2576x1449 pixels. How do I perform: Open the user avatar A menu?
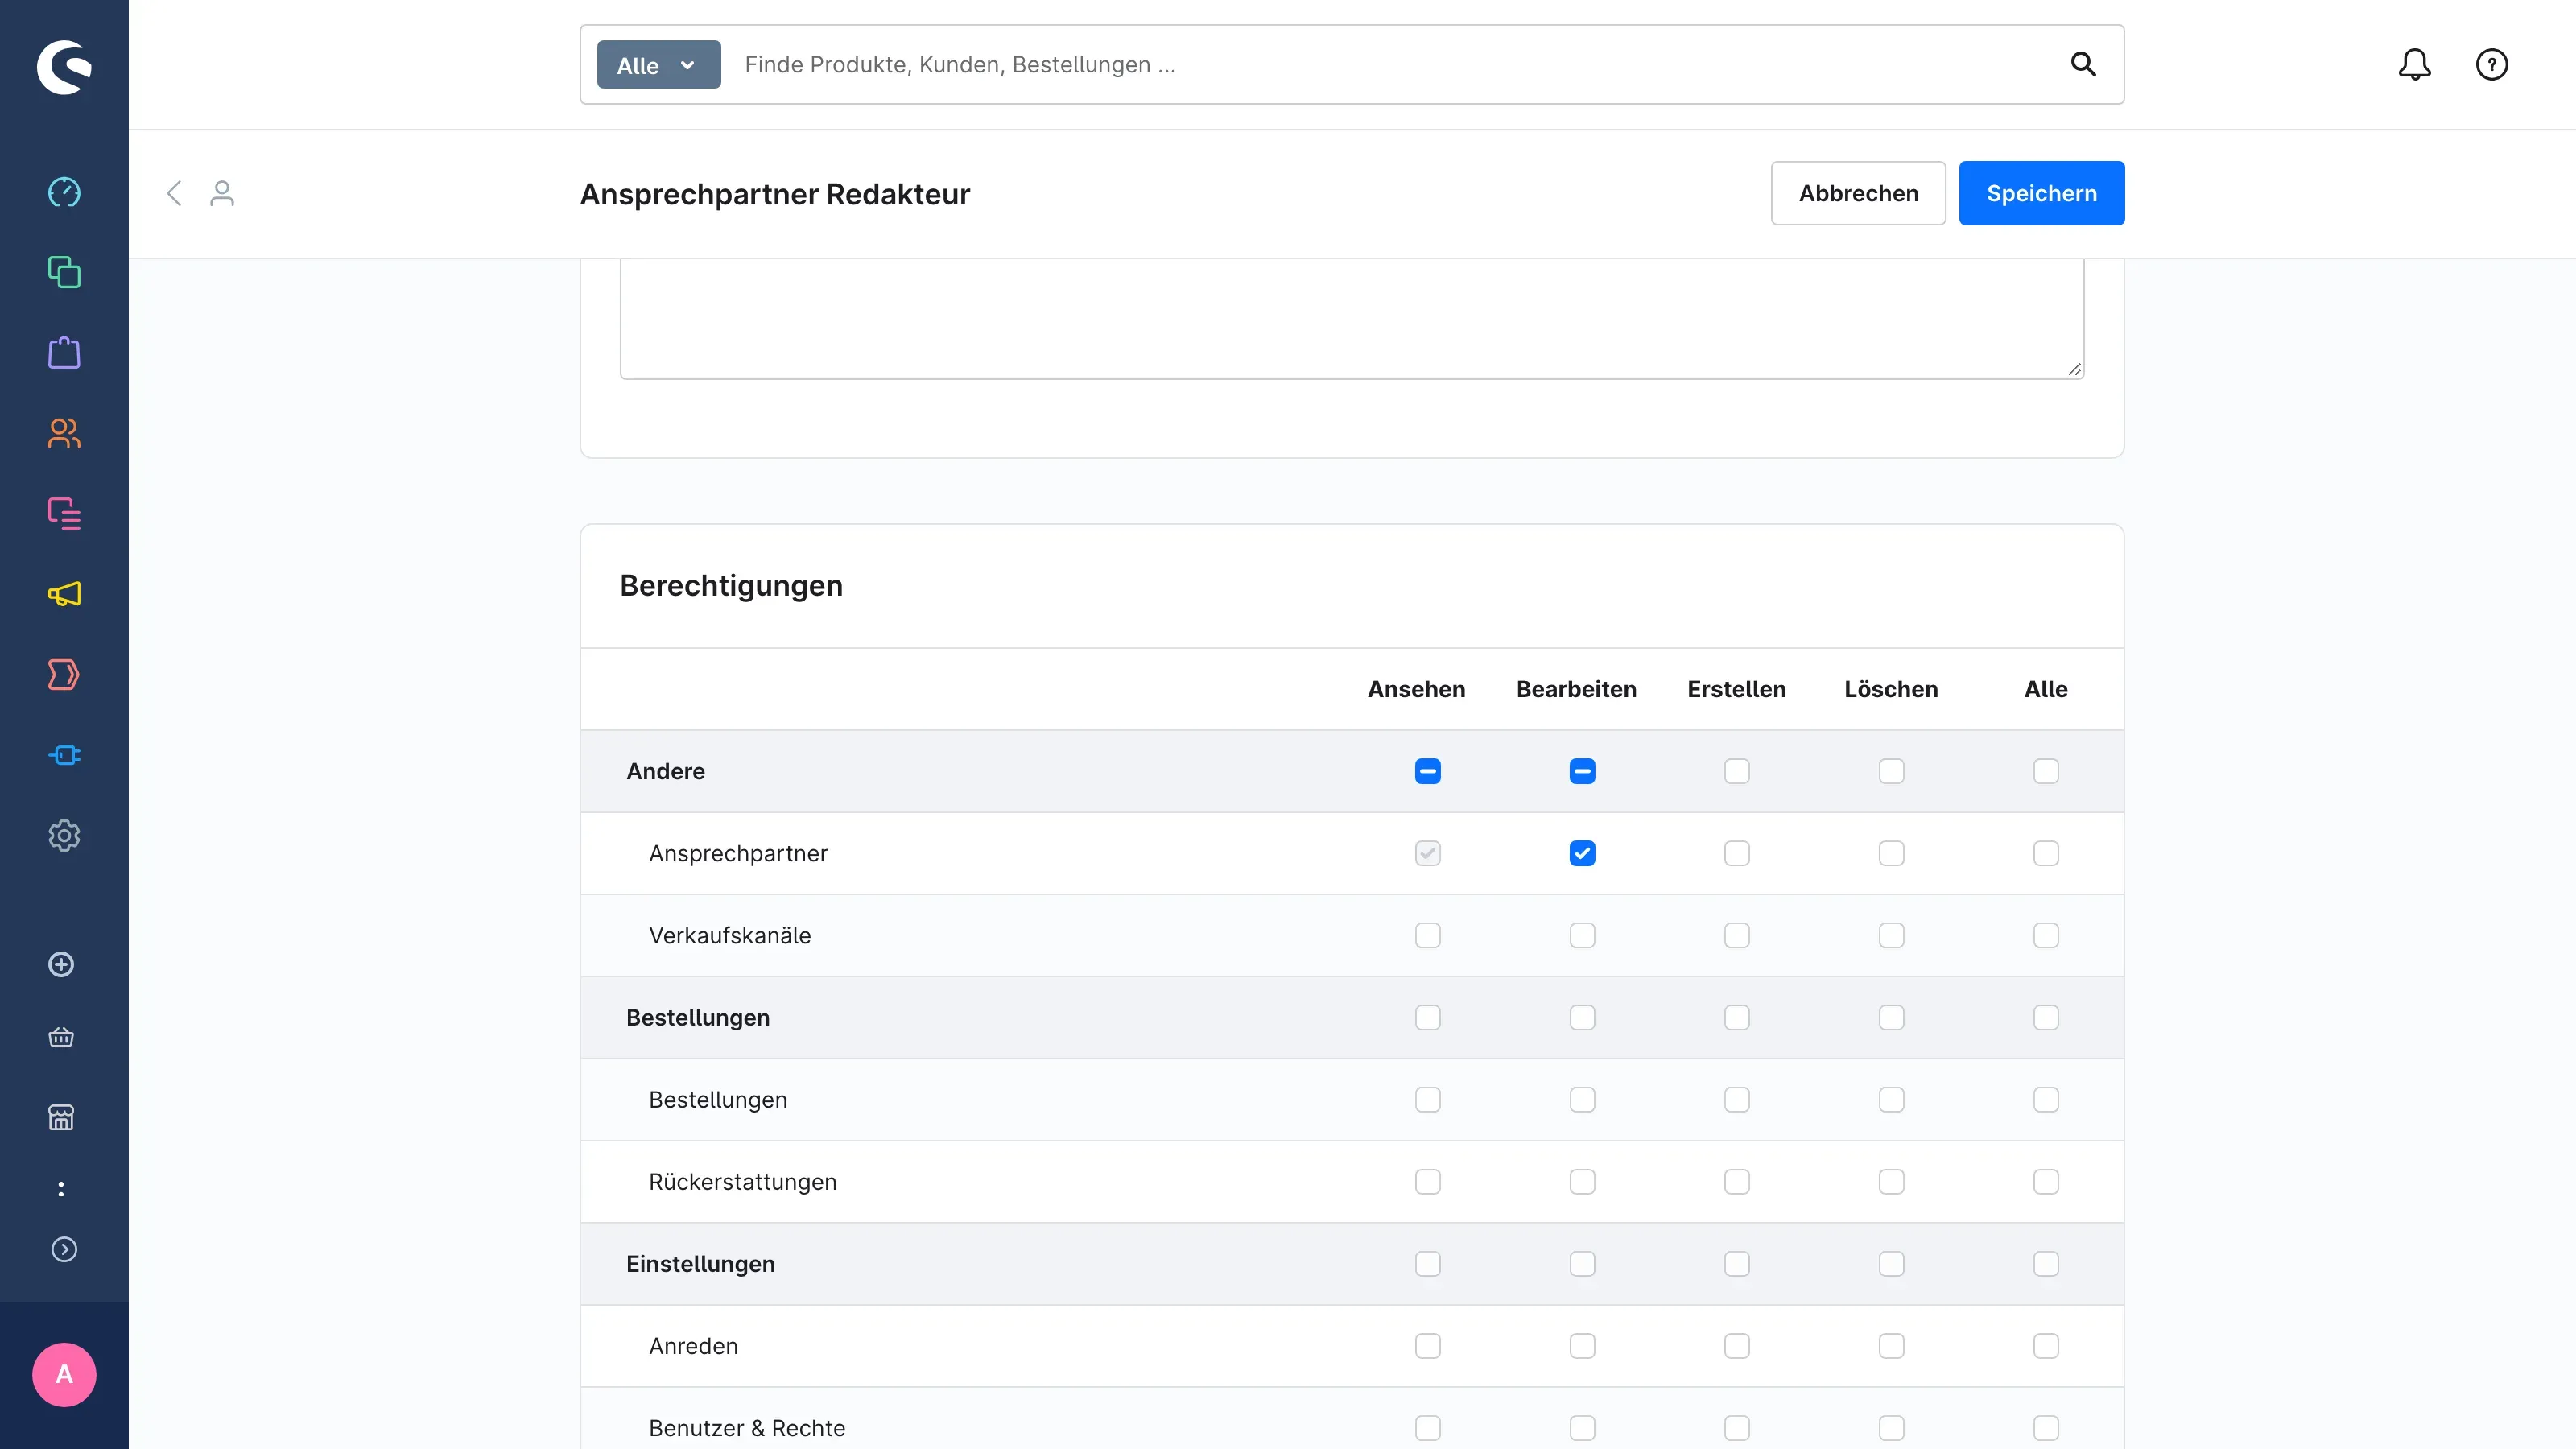pyautogui.click(x=64, y=1375)
